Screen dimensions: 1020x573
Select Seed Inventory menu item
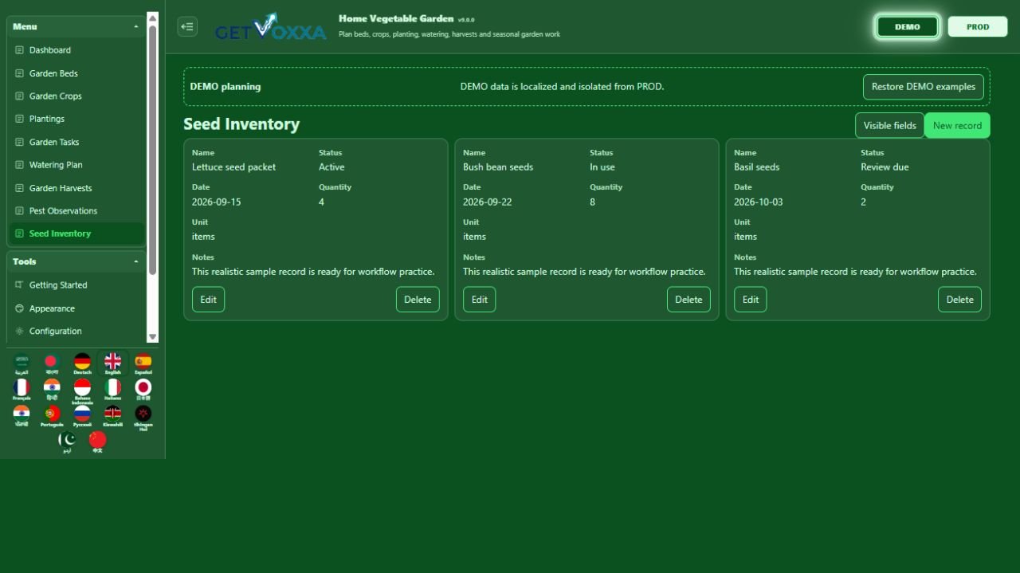pos(76,234)
